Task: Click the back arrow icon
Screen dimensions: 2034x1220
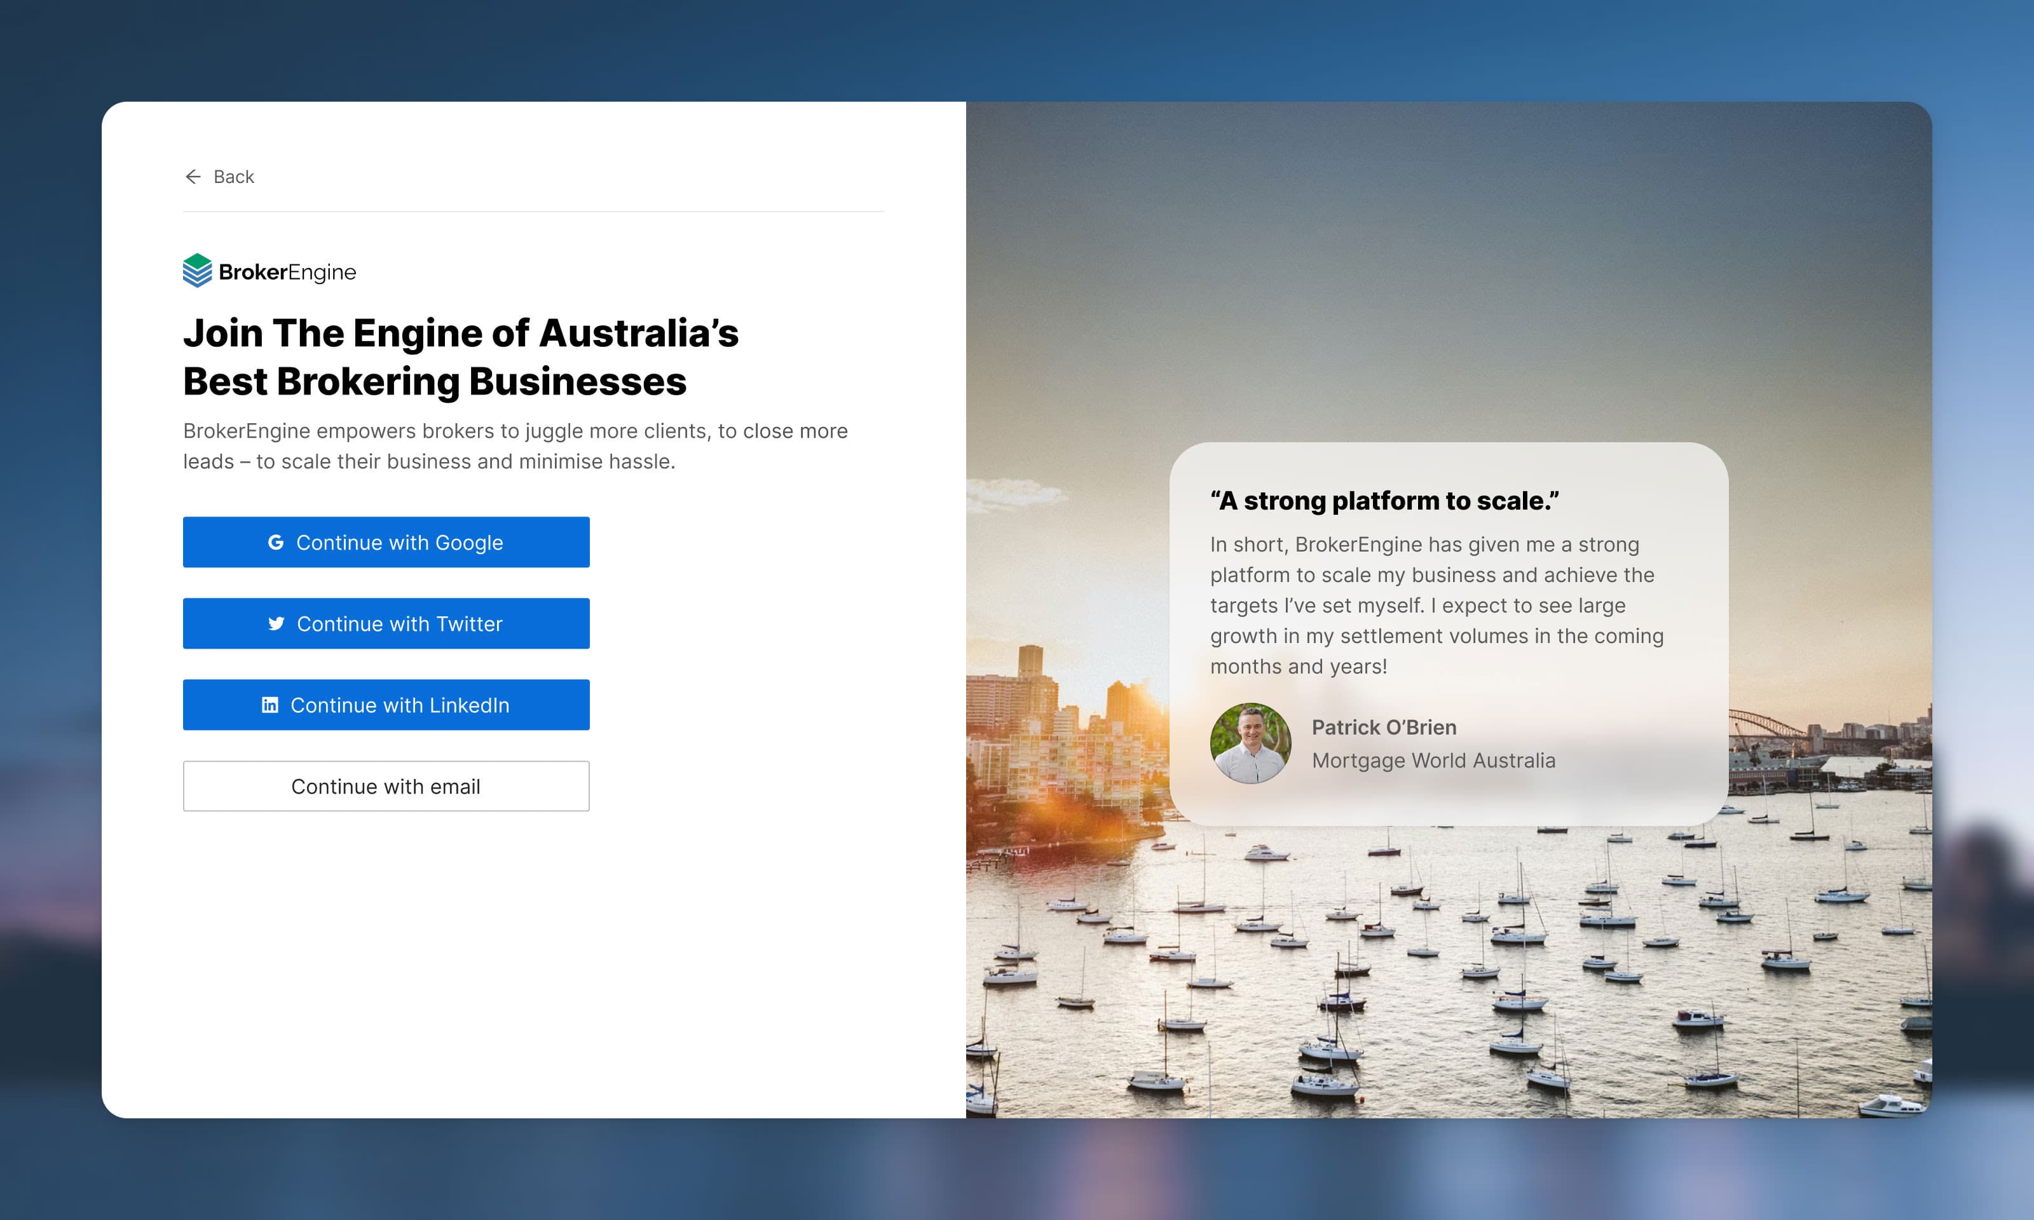Action: pyautogui.click(x=193, y=177)
